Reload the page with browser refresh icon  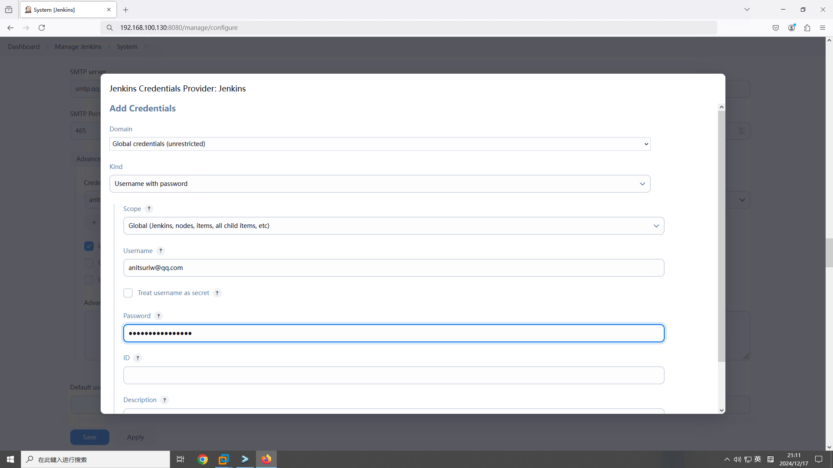click(x=42, y=28)
